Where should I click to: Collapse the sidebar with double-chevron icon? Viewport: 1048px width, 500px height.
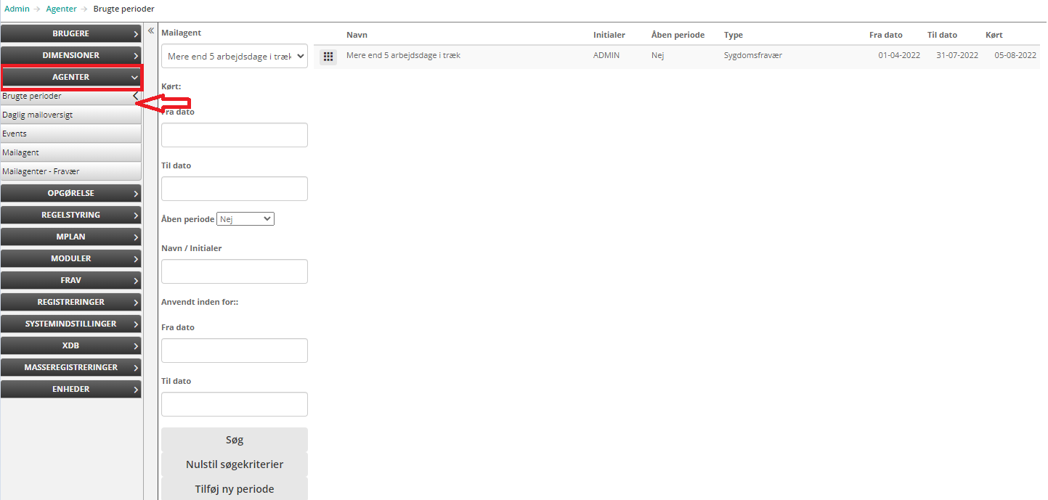(151, 31)
